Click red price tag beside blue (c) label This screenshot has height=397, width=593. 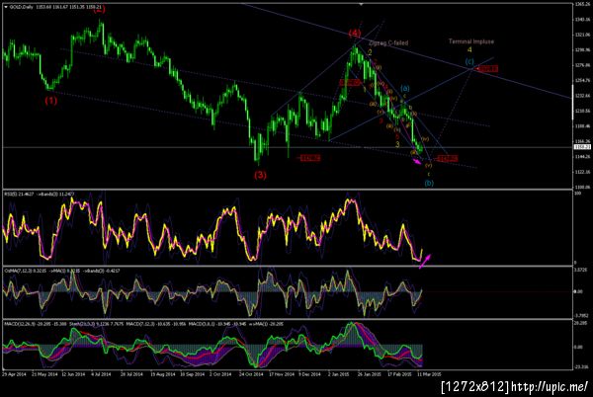click(487, 69)
